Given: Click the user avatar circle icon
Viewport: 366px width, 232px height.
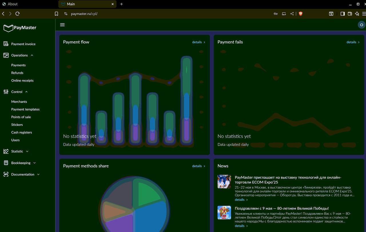Looking at the screenshot, I should pos(361,25).
